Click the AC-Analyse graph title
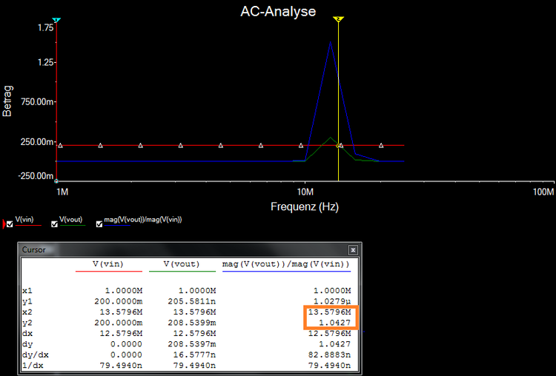 pos(278,11)
